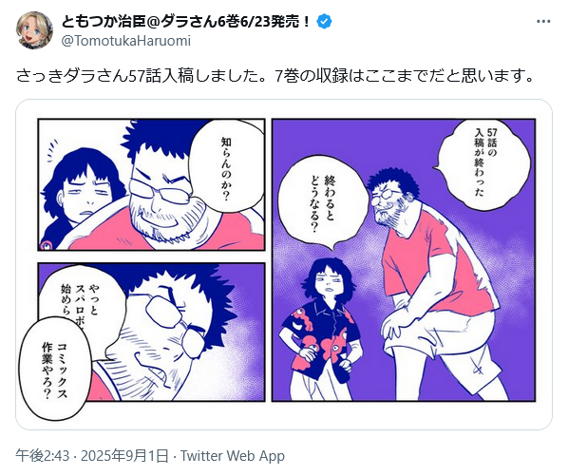Click the top-left panel with 知らんのか speech bubble
The image size is (568, 476).
tap(151, 184)
